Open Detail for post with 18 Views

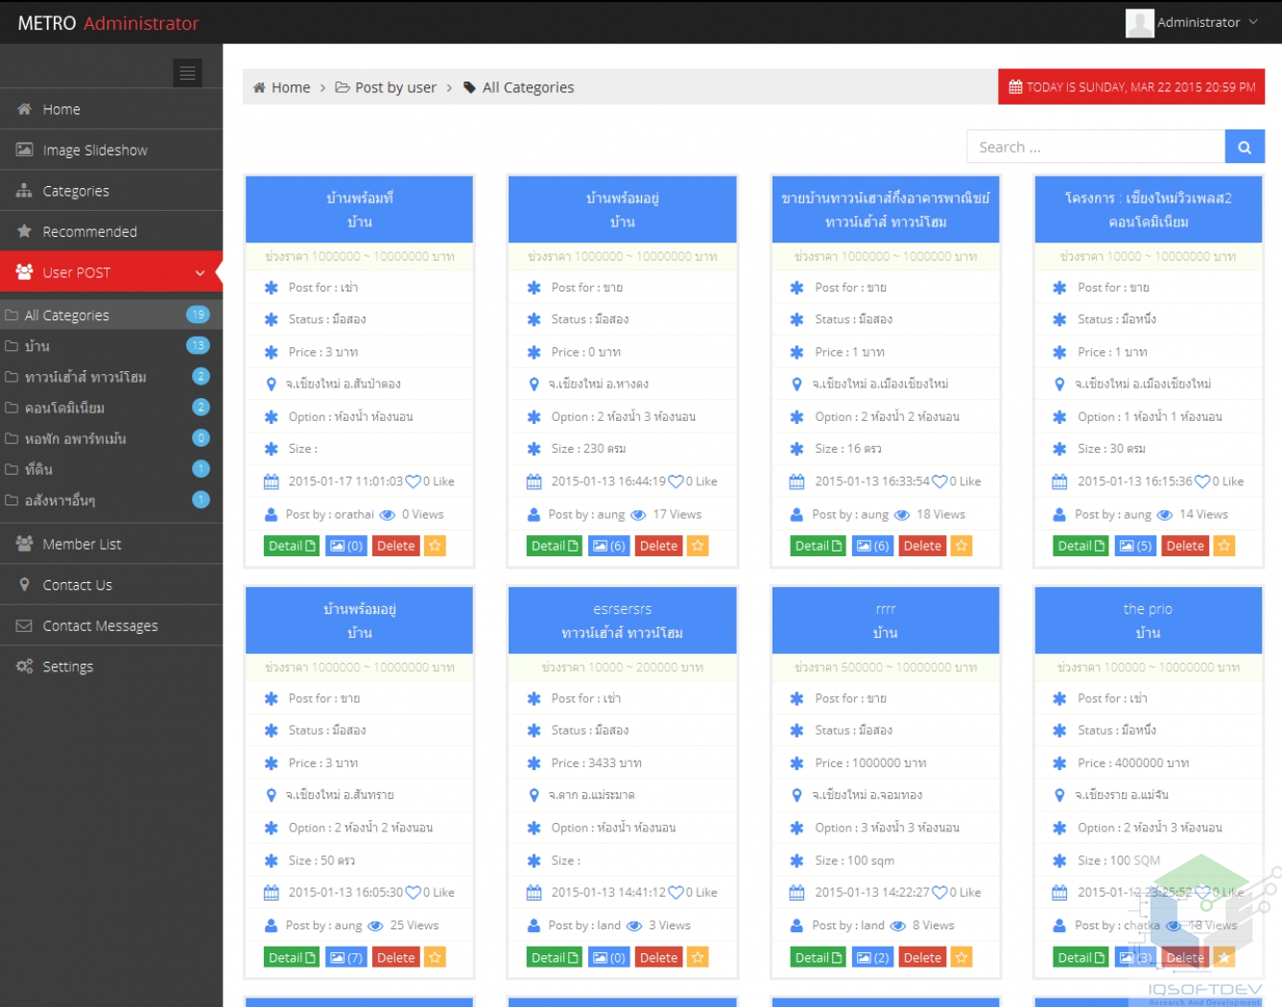pos(819,546)
